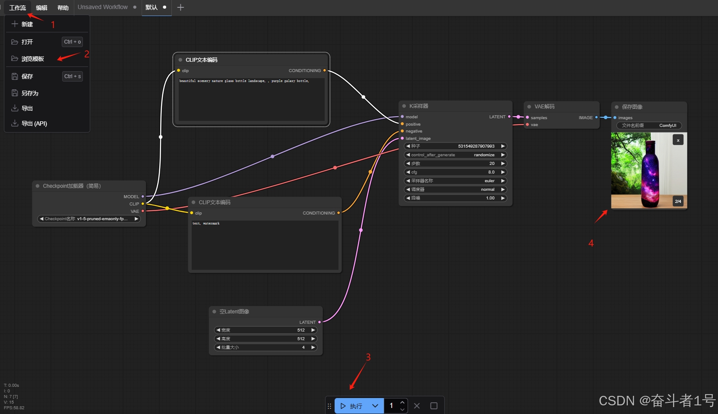Collapse the K采样器 node dot
The width and height of the screenshot is (718, 414).
(404, 106)
